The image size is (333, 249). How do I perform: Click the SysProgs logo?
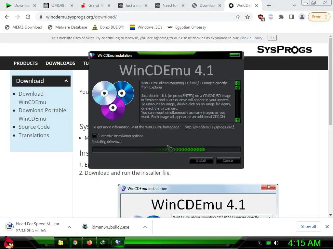point(284,50)
